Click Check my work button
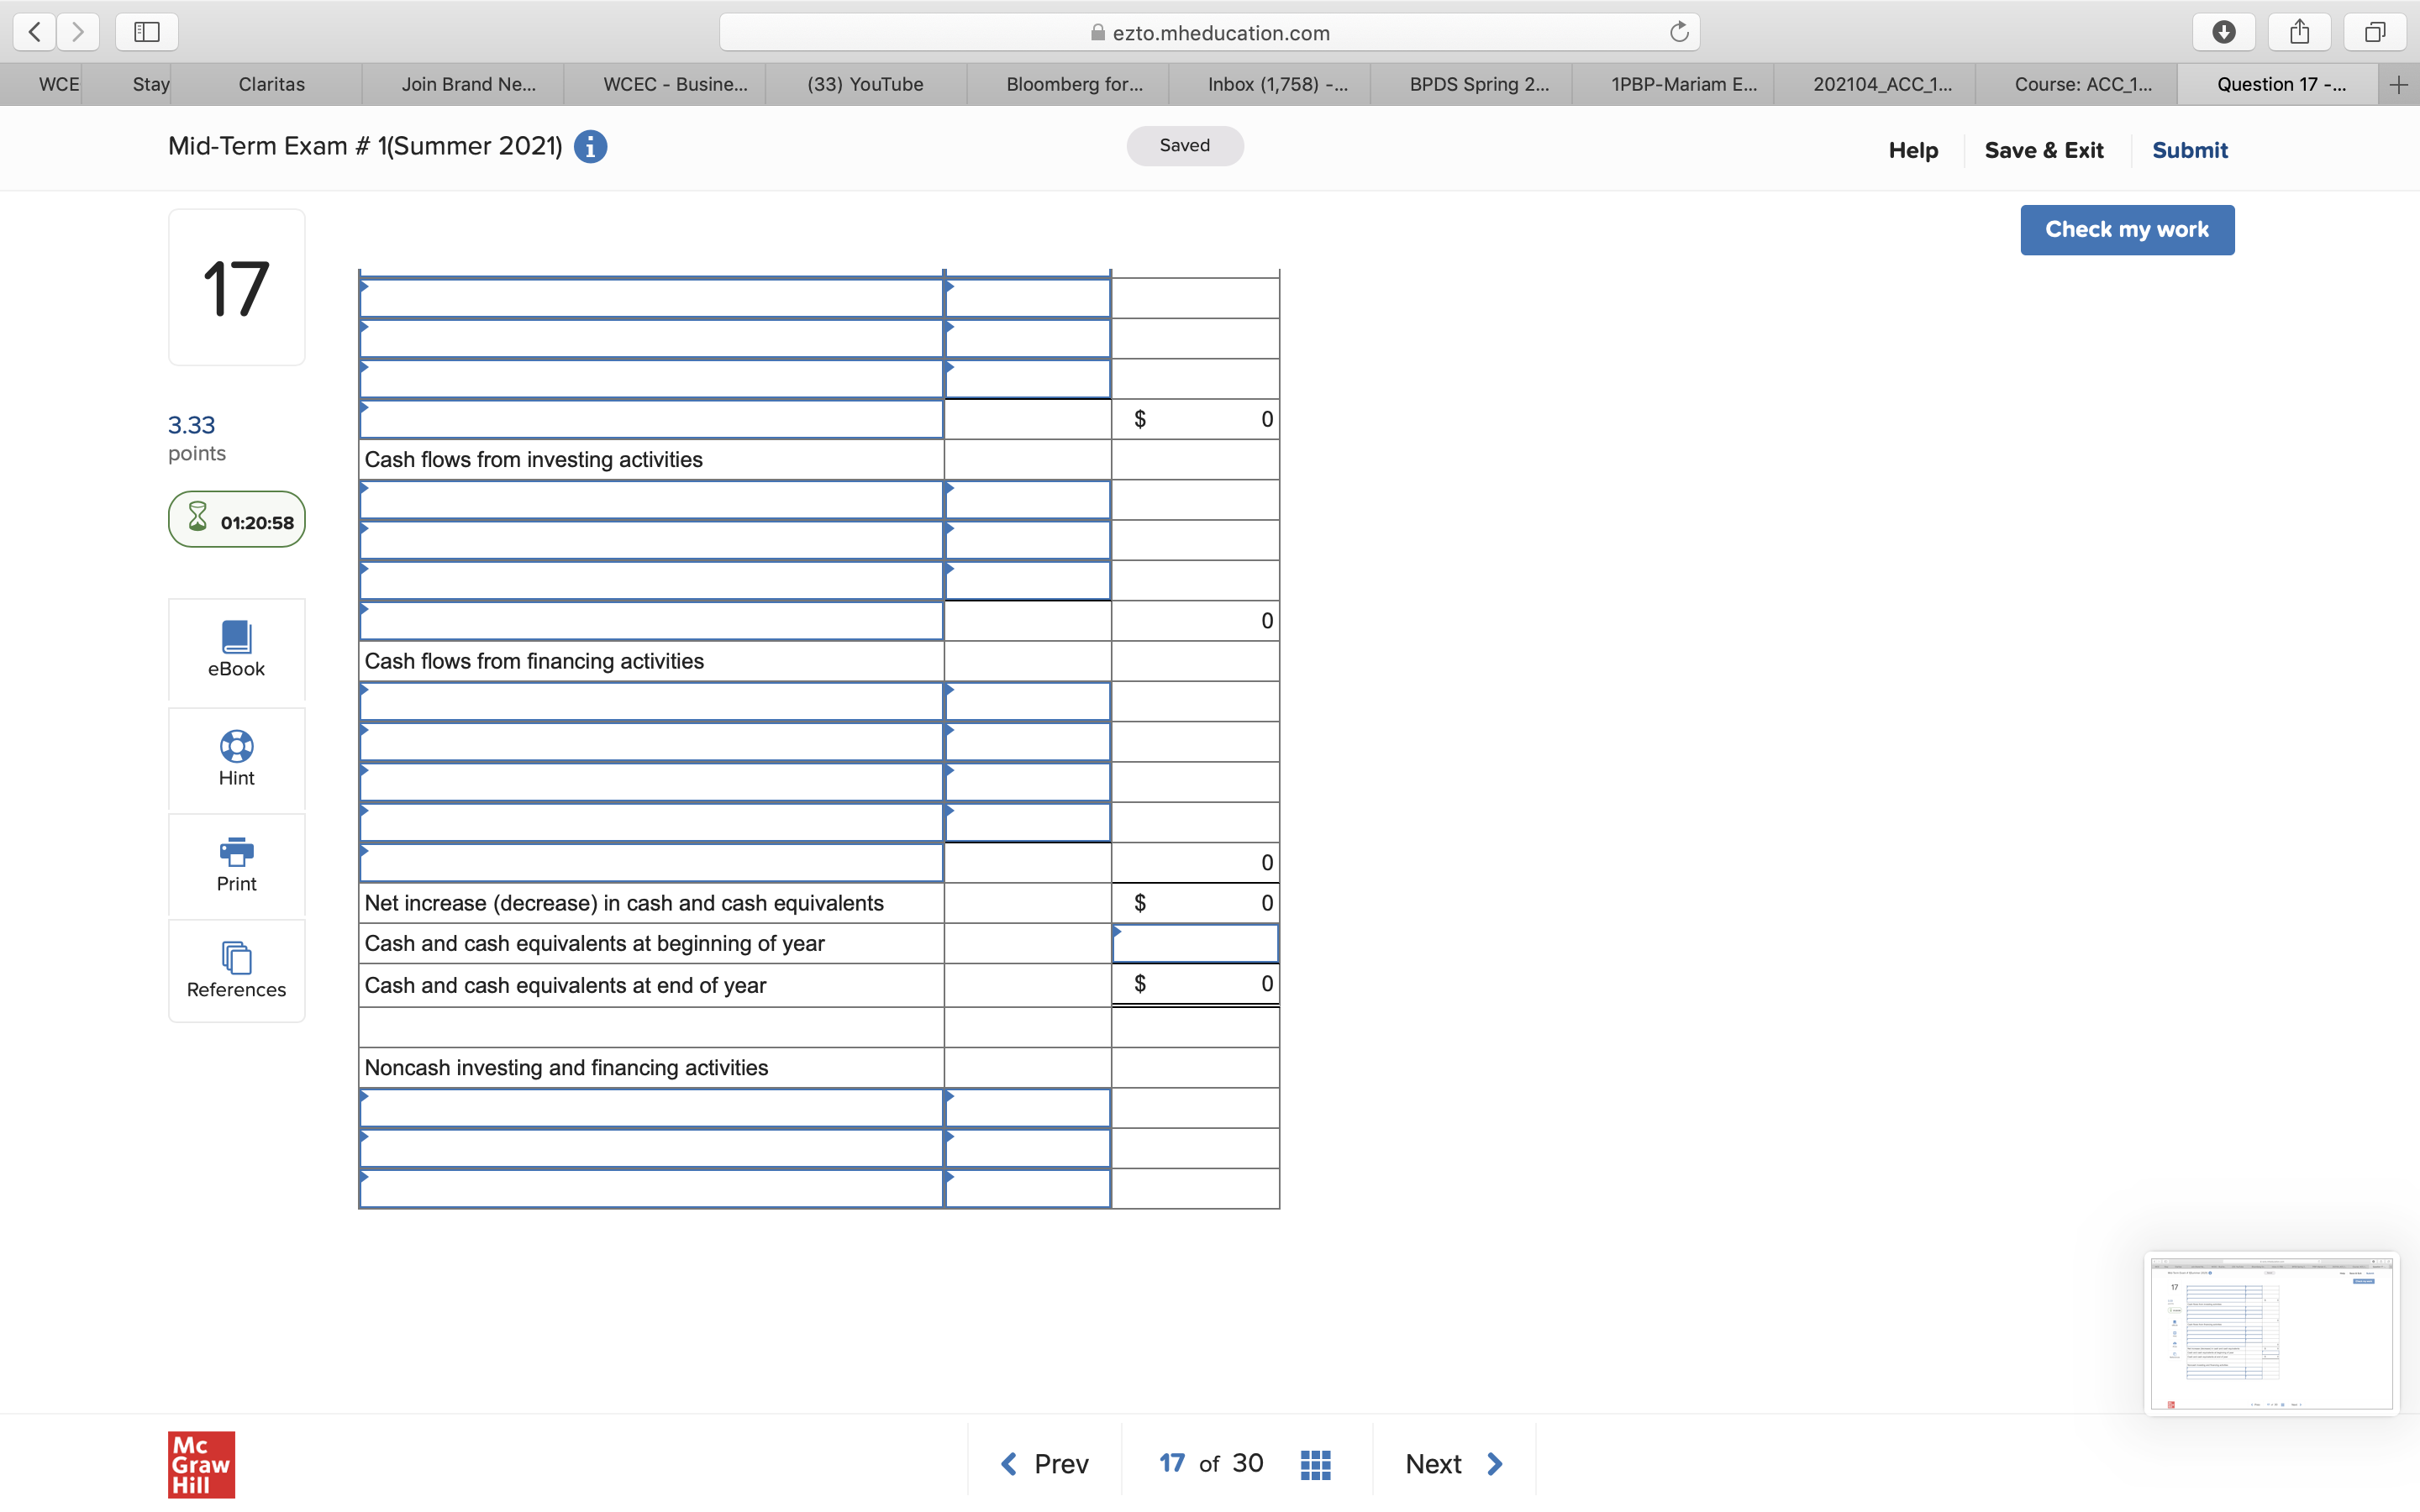 coord(2126,230)
